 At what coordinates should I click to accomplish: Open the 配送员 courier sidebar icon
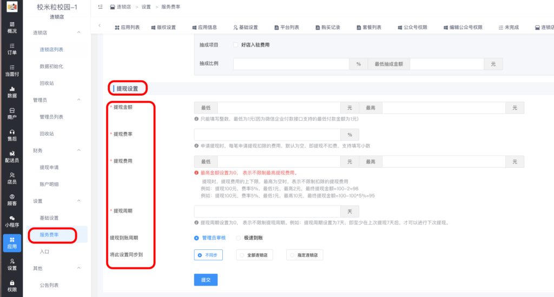point(12,157)
